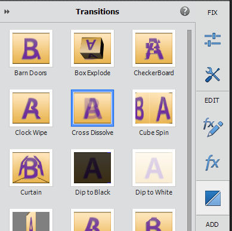Select the Dip to White transition

(x=154, y=168)
